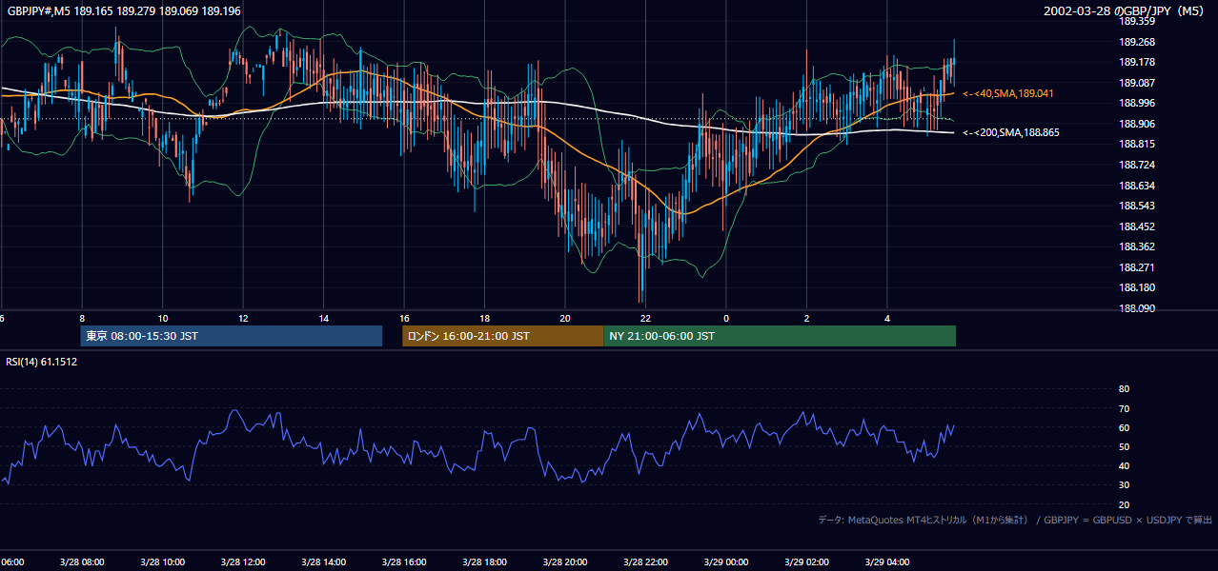Click the hour 20 tick under price chart
1218x571 pixels.
[565, 318]
